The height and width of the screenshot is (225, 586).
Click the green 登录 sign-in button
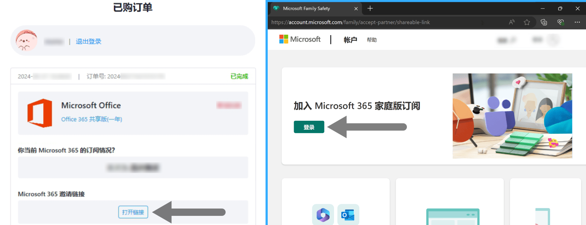point(309,127)
